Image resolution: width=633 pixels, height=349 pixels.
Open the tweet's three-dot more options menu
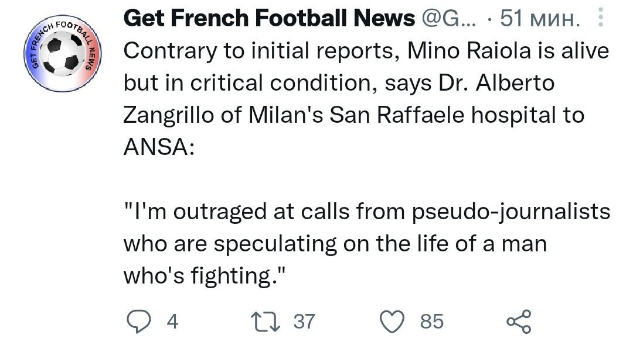point(599,19)
